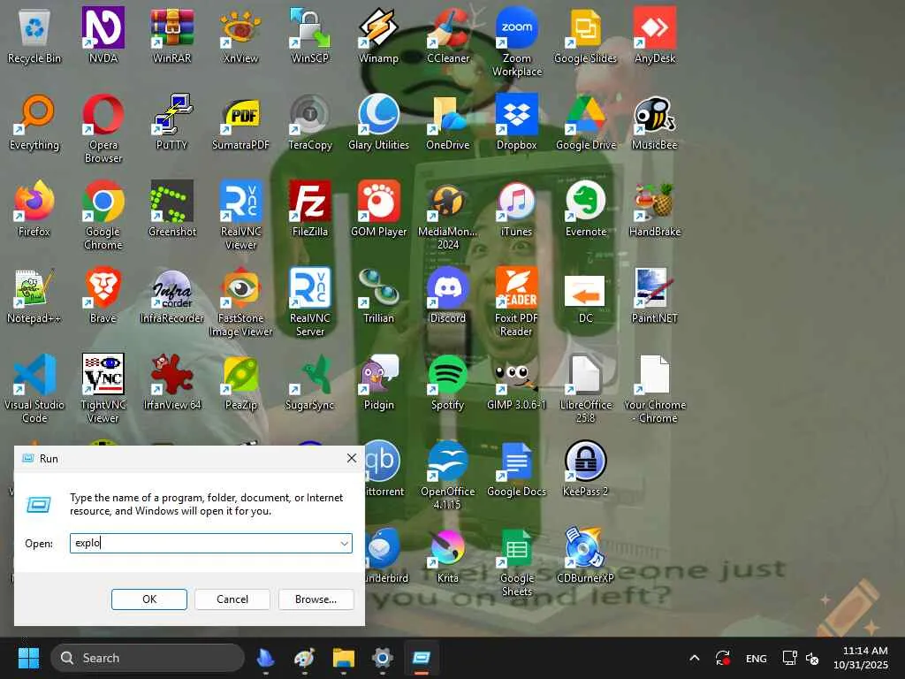The image size is (905, 679).
Task: Cancel the Run dialog
Action: pyautogui.click(x=232, y=599)
